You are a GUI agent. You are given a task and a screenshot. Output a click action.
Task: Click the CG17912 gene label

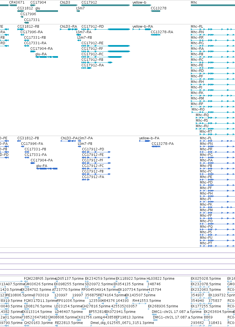[x=89, y=2]
